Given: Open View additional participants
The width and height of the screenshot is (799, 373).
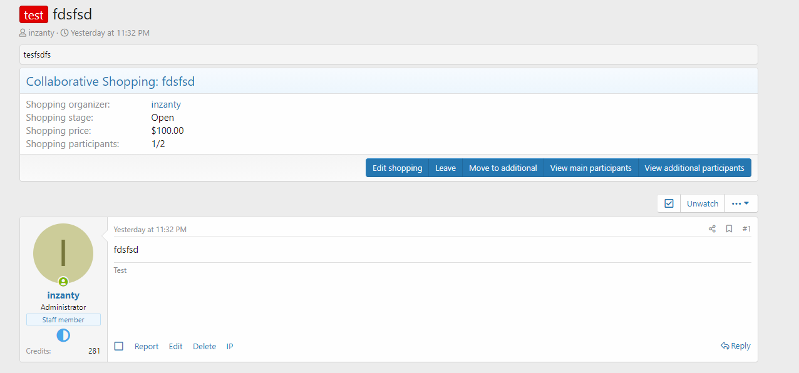Looking at the screenshot, I should point(694,168).
